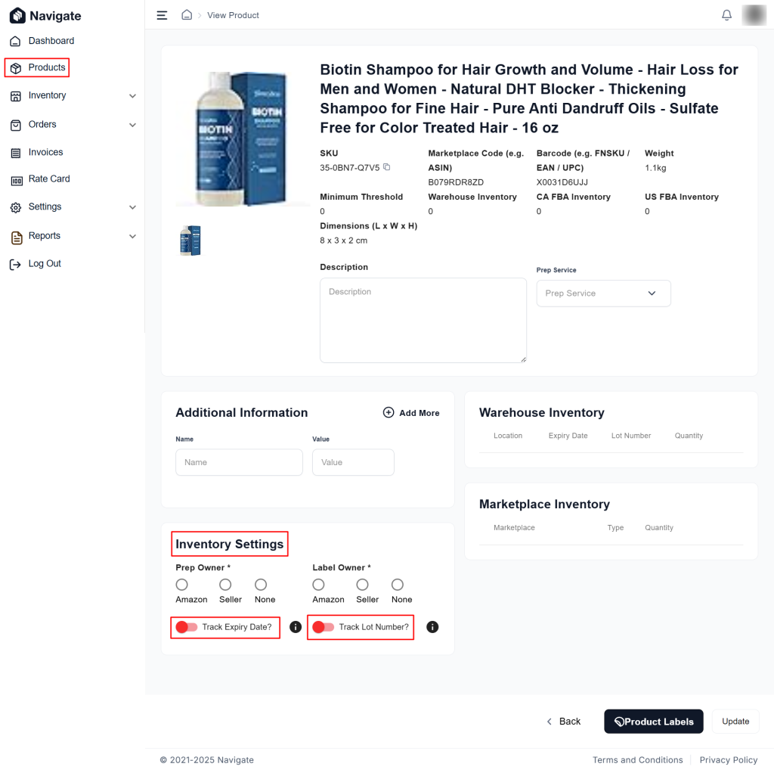The height and width of the screenshot is (773, 774).
Task: Click the Marketplace column header
Action: (514, 527)
